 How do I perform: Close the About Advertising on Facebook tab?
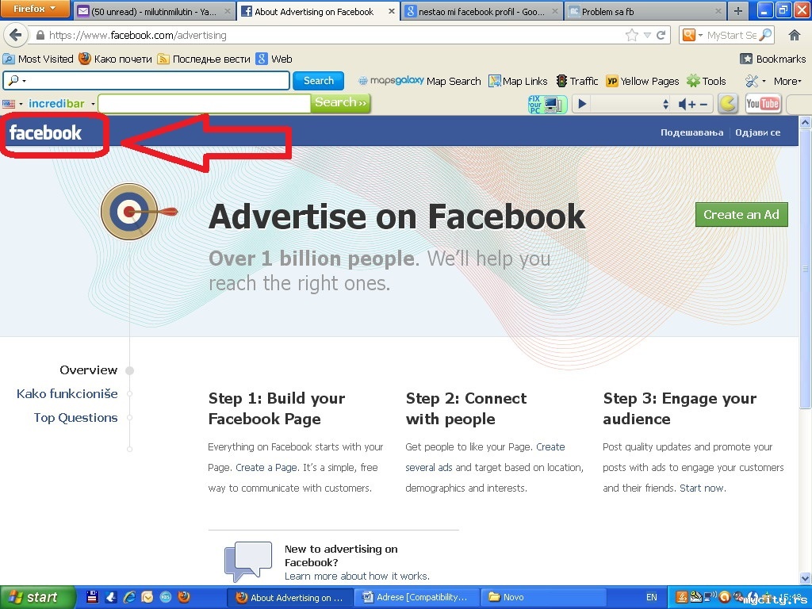392,11
